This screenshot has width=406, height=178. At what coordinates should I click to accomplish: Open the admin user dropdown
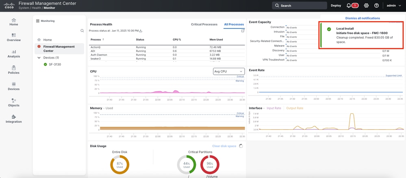click(x=393, y=5)
